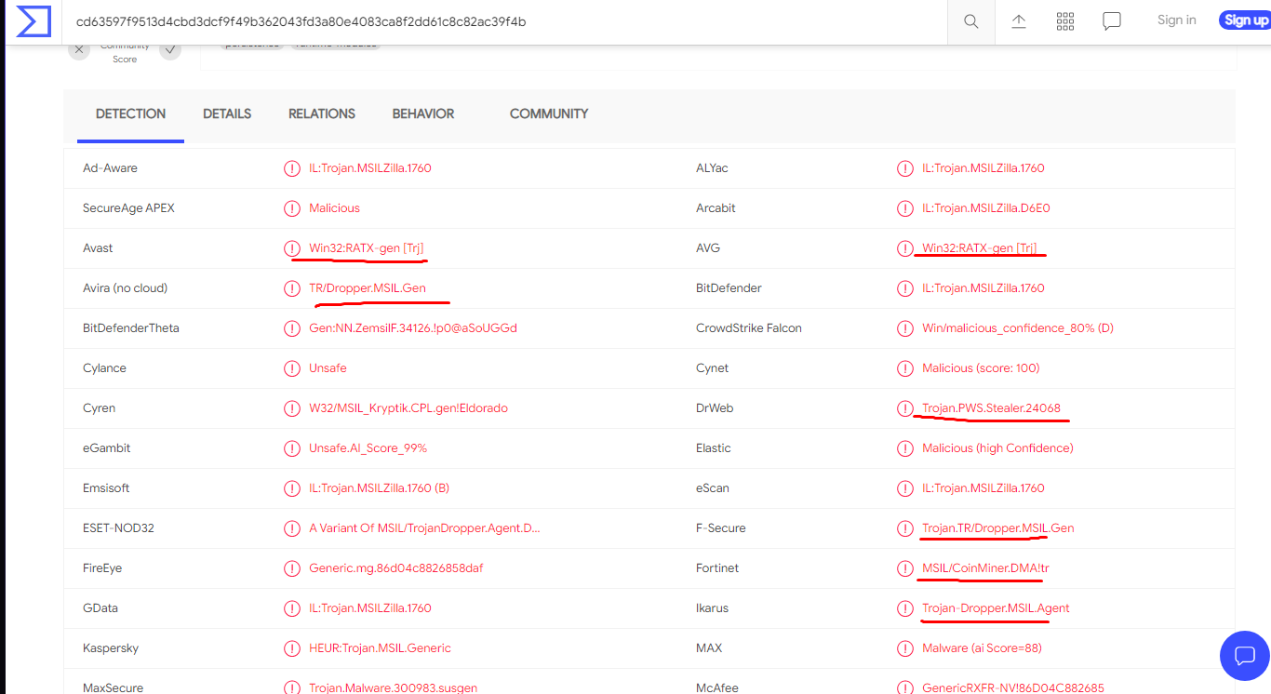The height and width of the screenshot is (694, 1271).
Task: Click the Avast detection alert icon
Action: 292,248
